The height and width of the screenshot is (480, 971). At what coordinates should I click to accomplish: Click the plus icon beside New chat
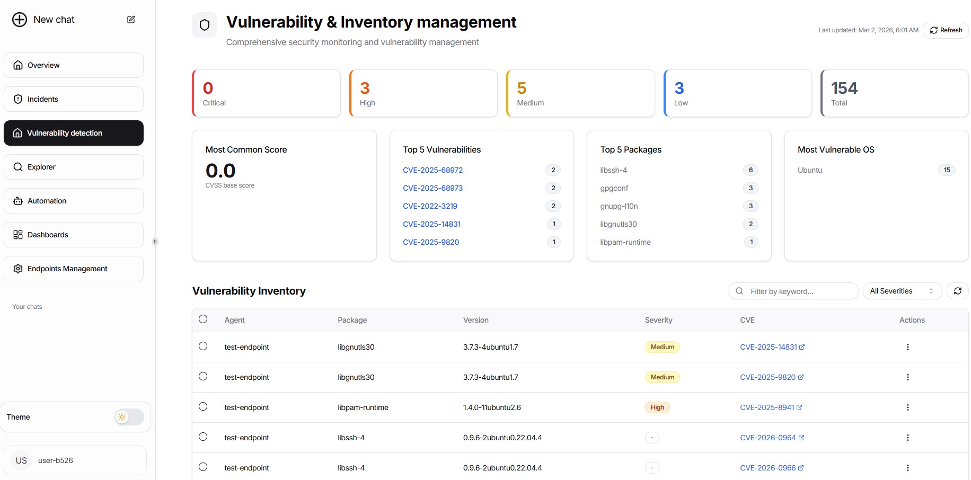tap(20, 20)
